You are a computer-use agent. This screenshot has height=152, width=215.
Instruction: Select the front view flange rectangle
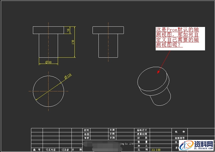(48, 30)
